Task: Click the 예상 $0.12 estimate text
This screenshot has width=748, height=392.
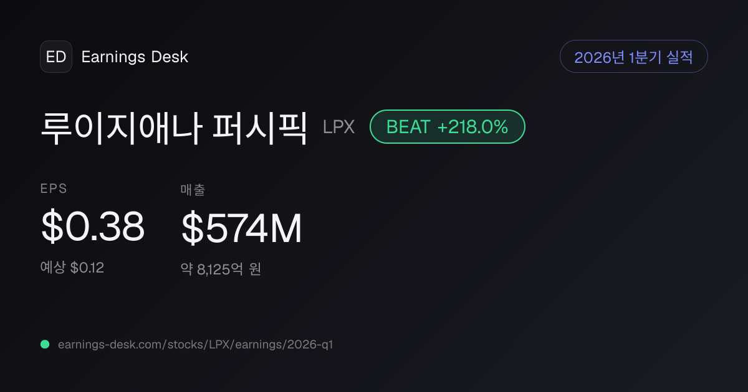Action: 72,268
